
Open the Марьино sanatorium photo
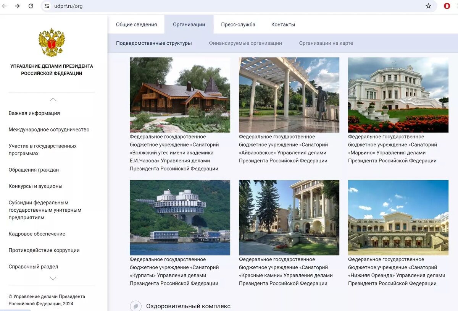click(398, 95)
